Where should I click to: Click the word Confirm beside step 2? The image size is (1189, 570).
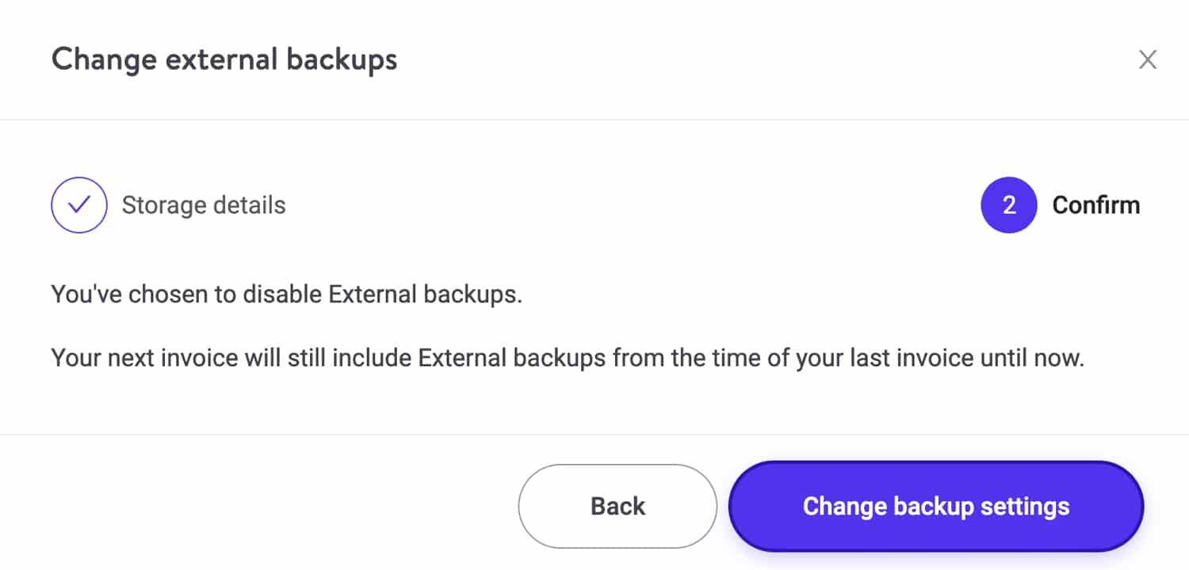point(1095,205)
